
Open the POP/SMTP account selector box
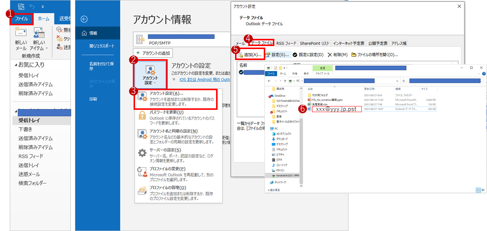click(182, 40)
